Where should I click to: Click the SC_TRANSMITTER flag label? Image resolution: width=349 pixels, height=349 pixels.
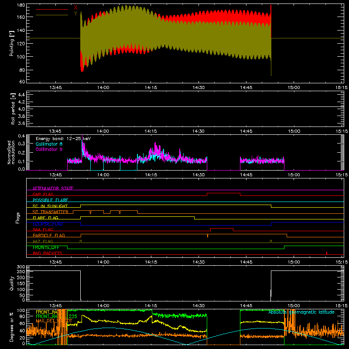coord(51,212)
